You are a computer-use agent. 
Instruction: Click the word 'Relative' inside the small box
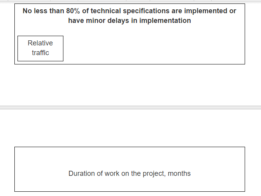(x=40, y=43)
